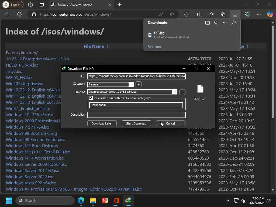Toggle Remember this path checkbox
The width and height of the screenshot is (276, 207).
pyautogui.click(x=91, y=98)
